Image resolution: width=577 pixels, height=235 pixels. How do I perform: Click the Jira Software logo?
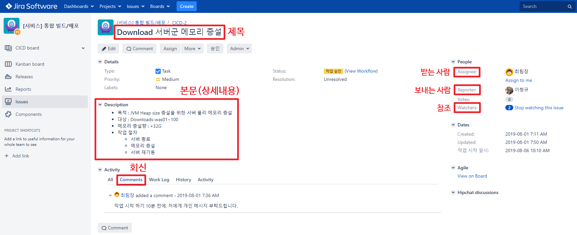click(x=31, y=6)
